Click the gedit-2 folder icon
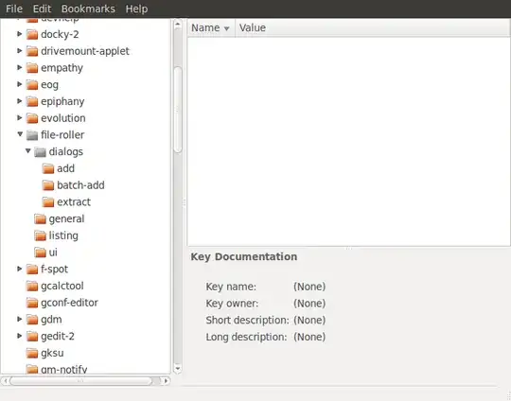Screen dimensions: 511x401 pyautogui.click(x=32, y=336)
